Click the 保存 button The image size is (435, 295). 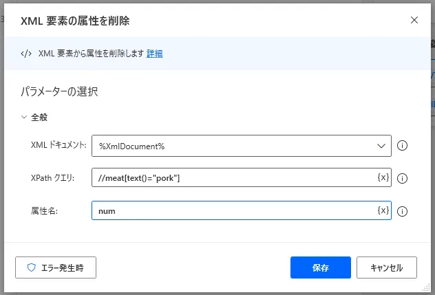321,267
